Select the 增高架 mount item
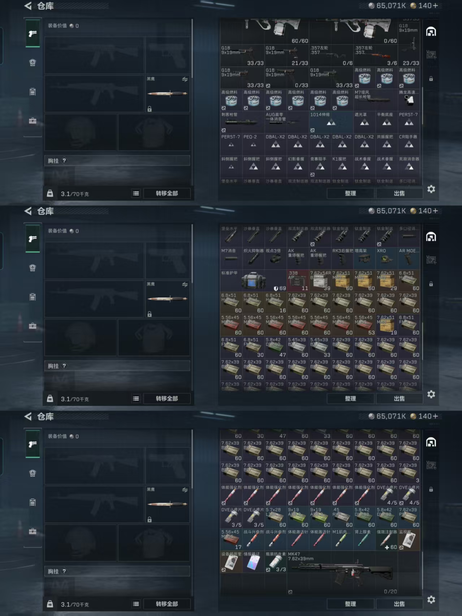The height and width of the screenshot is (616, 462). click(x=364, y=258)
